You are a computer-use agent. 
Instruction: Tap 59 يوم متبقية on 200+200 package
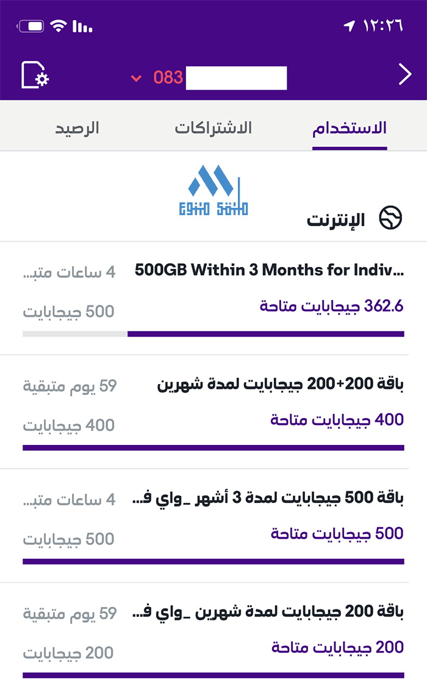coord(70,386)
